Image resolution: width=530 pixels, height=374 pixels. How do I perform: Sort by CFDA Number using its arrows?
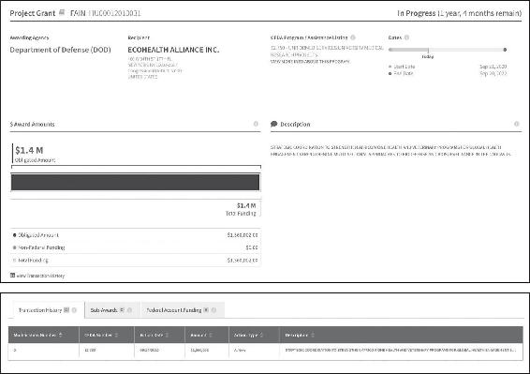116,335
